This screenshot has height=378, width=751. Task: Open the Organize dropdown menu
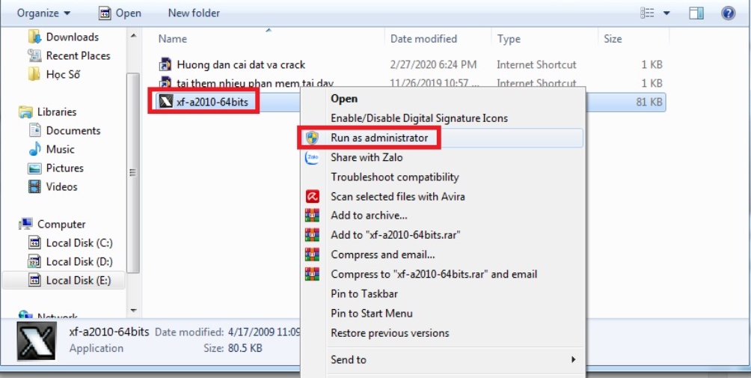tap(43, 13)
